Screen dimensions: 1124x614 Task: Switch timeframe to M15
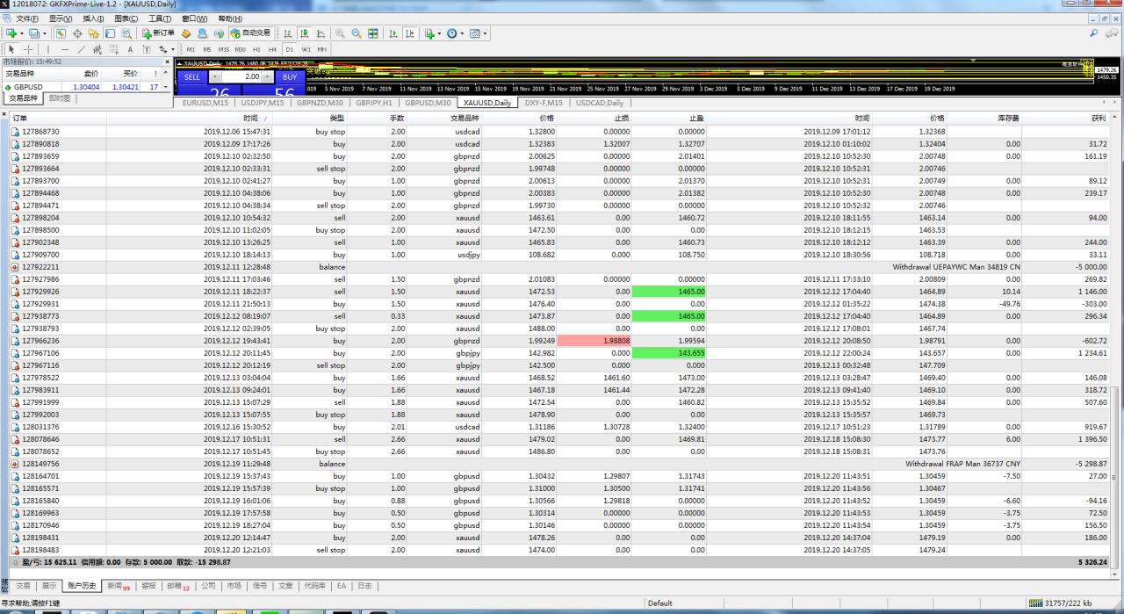224,49
